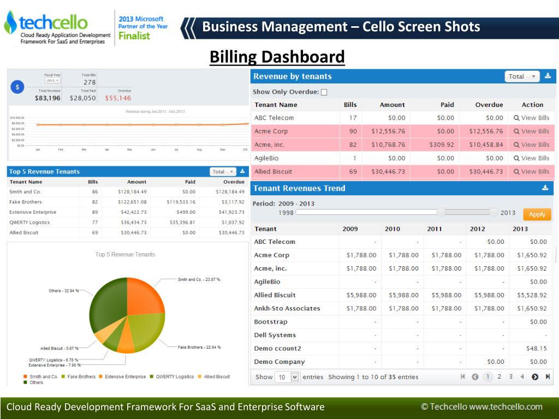Screen dimensions: 559x419
Task: Select the Smith and Co. row
Action: 128,191
